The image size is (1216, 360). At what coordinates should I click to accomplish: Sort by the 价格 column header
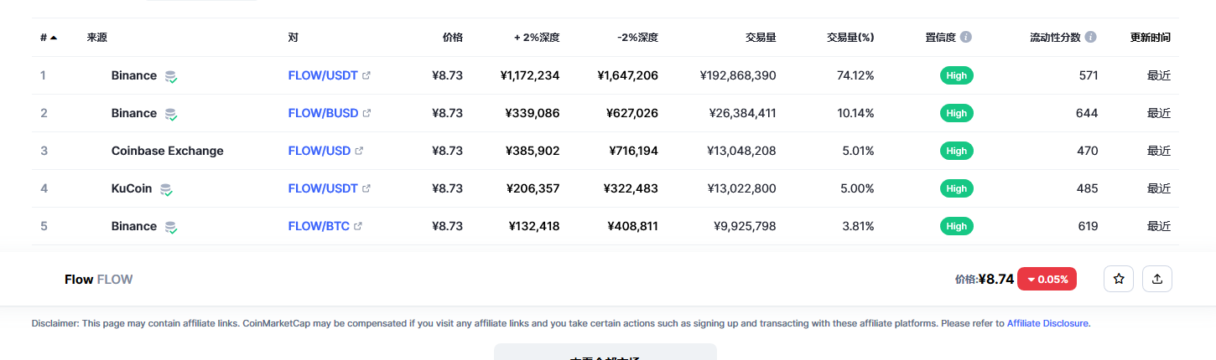pyautogui.click(x=453, y=38)
